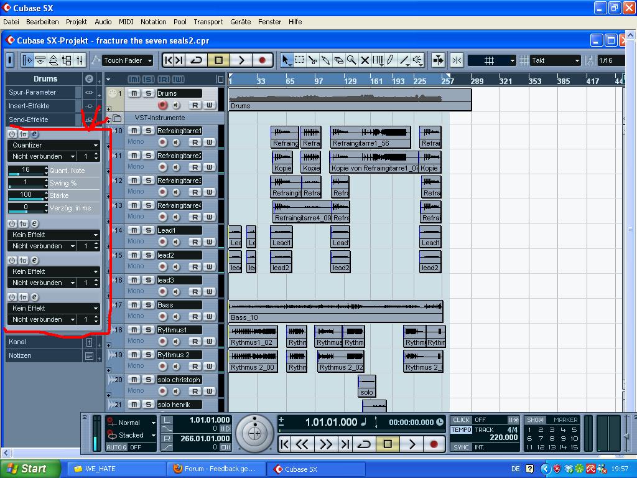
Task: Click AUTO Q button in transport
Action: [x=117, y=447]
